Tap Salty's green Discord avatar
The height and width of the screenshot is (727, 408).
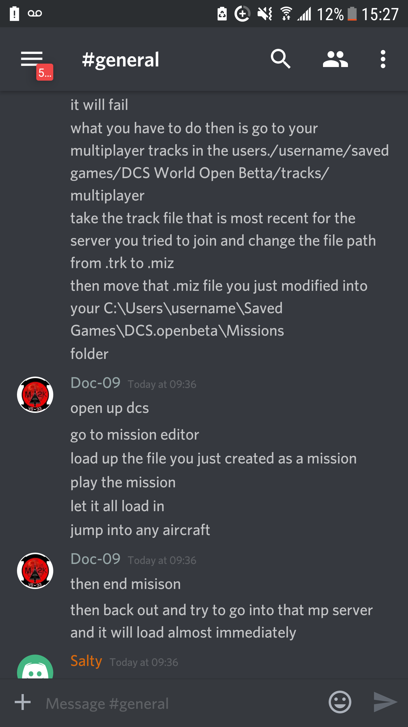click(35, 667)
